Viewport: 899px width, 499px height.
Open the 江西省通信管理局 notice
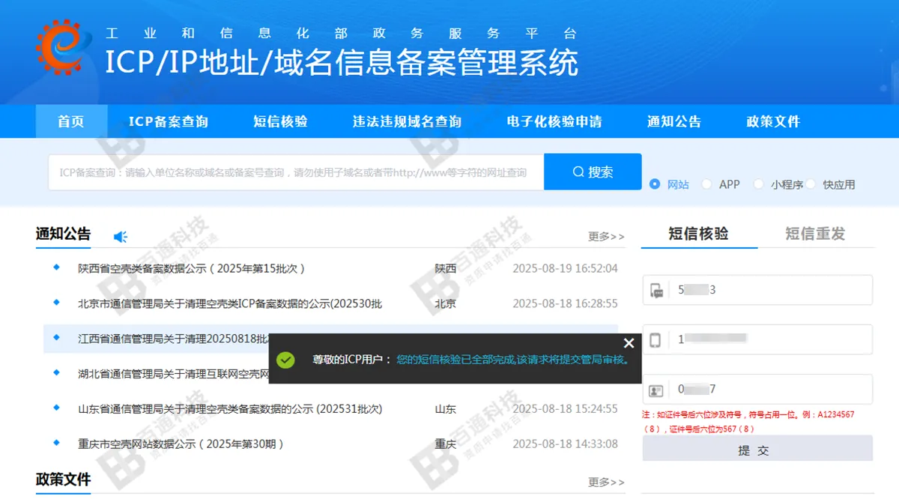(x=173, y=339)
